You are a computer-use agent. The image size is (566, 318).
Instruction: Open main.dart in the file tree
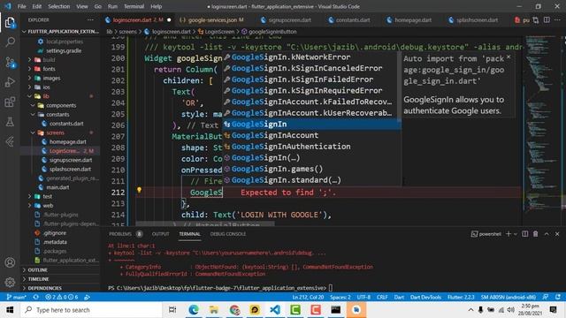point(57,187)
